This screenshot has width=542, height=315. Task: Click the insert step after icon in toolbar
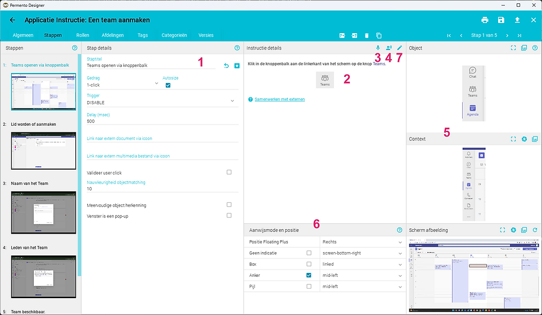click(354, 35)
